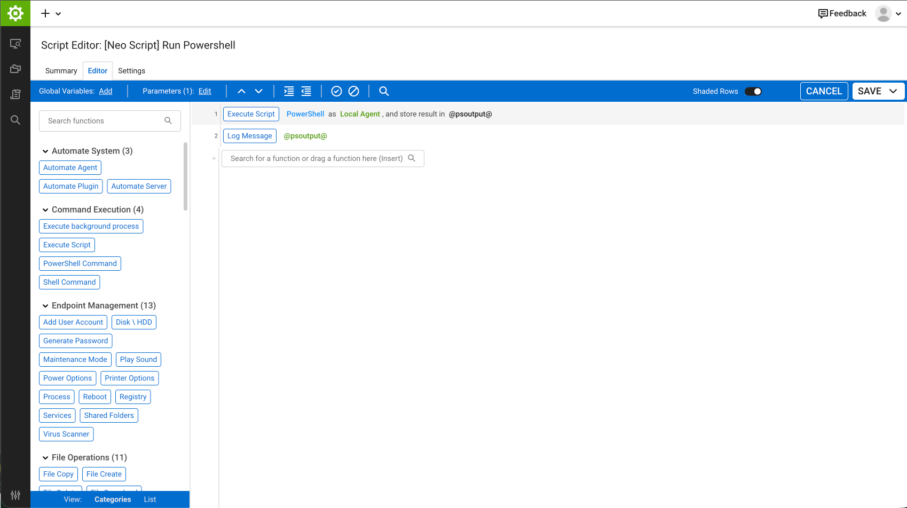Screen dimensions: 907x508
Task: Open the computers search sidebar icon
Action: click(15, 44)
